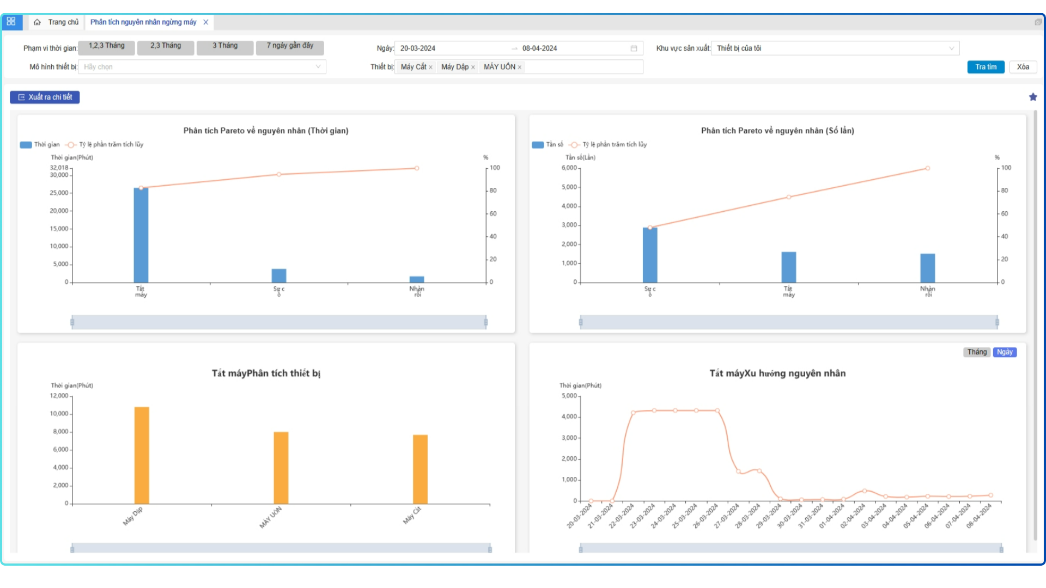Drag the bottom scrollbar in time Pareto chart

tap(279, 321)
